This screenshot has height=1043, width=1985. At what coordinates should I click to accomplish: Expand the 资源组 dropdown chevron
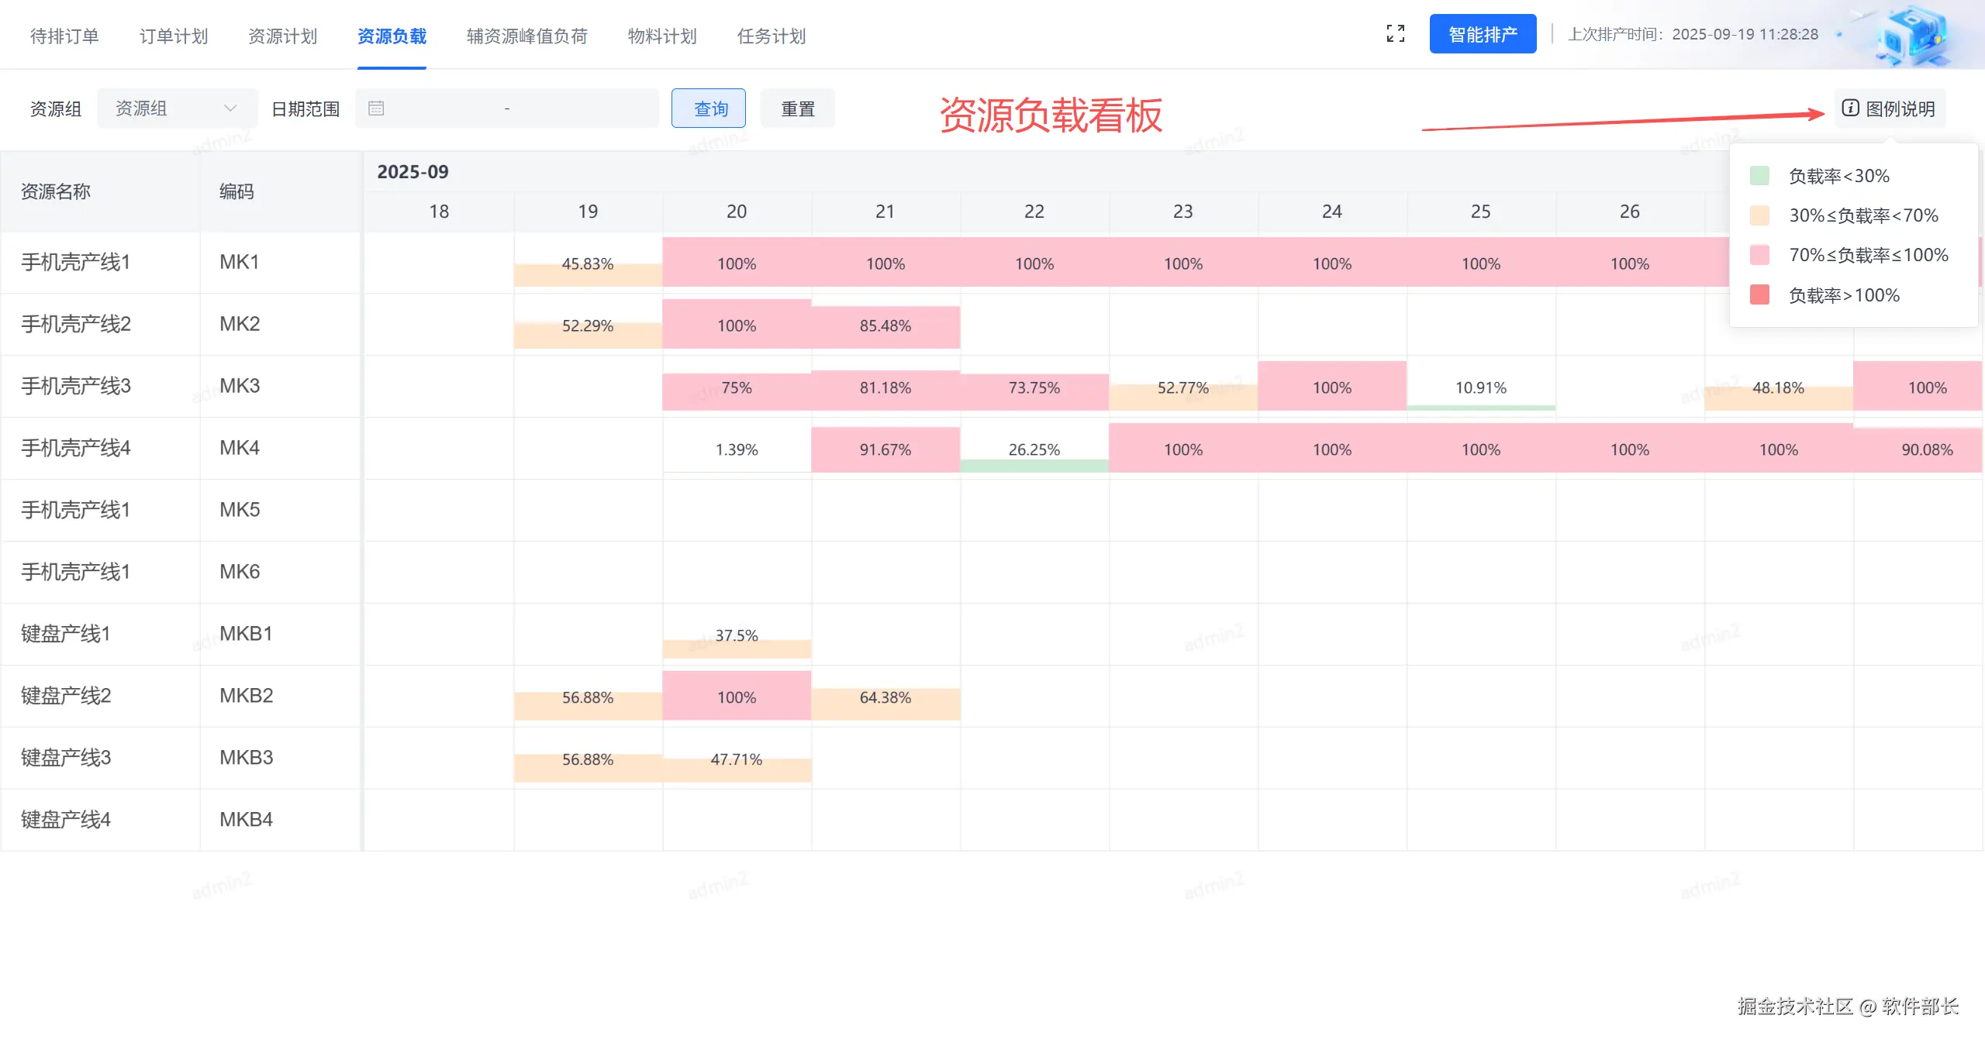[x=230, y=108]
